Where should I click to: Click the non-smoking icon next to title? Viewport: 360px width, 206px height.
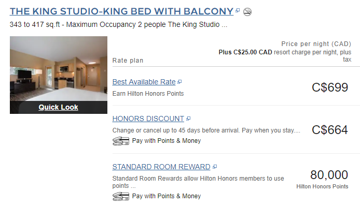[247, 12]
